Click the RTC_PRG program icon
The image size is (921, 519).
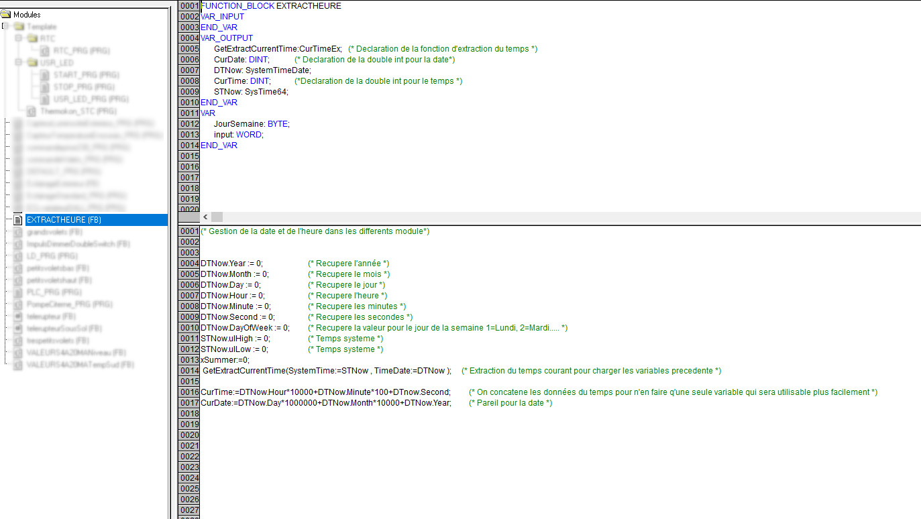[x=44, y=50]
